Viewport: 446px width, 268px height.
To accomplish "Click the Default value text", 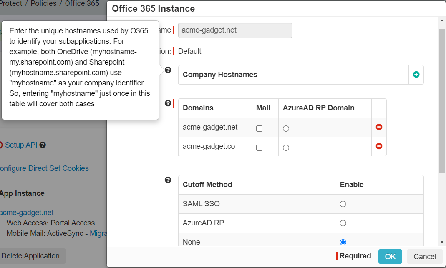I will click(x=189, y=51).
